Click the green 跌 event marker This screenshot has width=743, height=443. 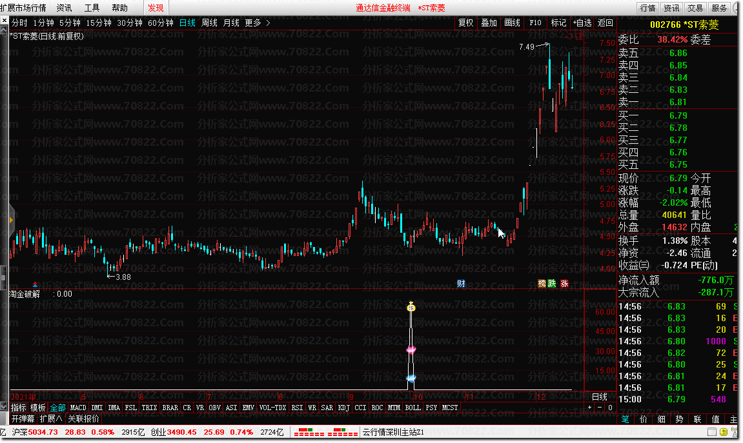[551, 284]
